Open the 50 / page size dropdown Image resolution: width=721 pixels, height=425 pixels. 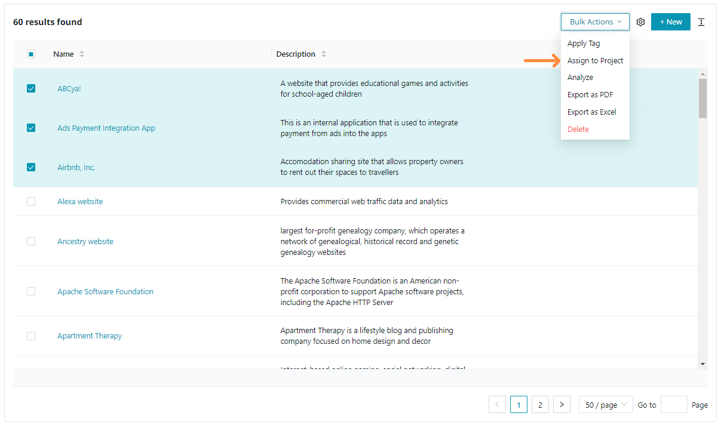coord(606,405)
